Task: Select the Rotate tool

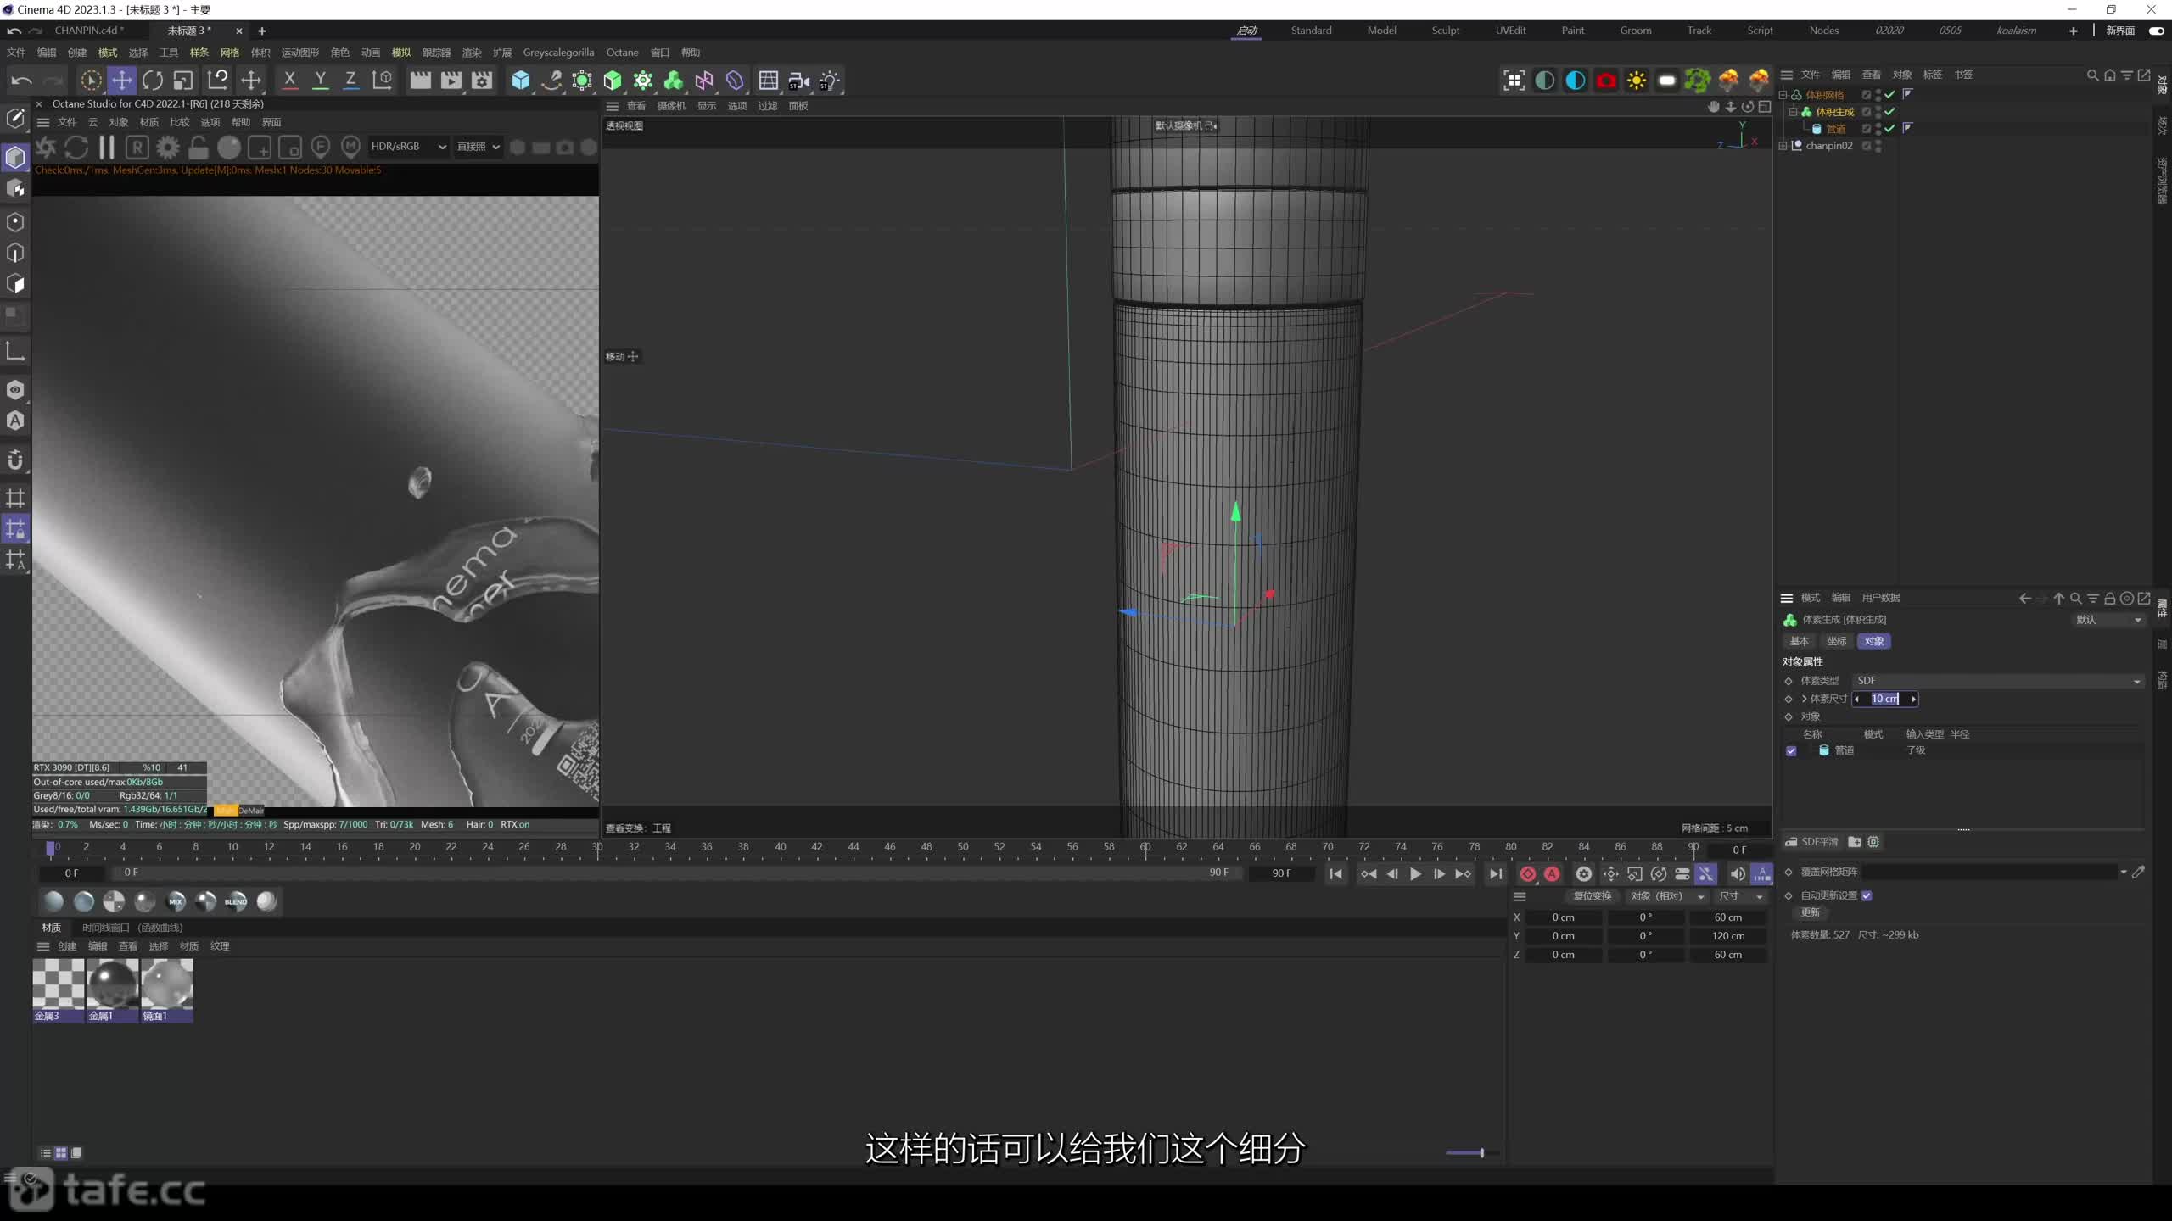Action: coord(153,81)
